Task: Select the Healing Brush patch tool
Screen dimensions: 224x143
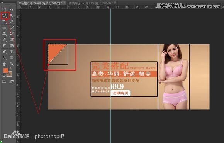Action: [4, 28]
